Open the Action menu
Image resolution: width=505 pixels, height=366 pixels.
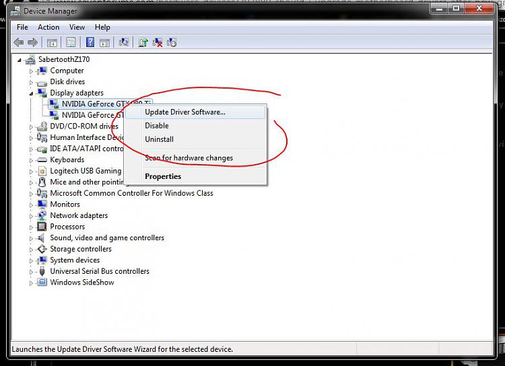48,27
